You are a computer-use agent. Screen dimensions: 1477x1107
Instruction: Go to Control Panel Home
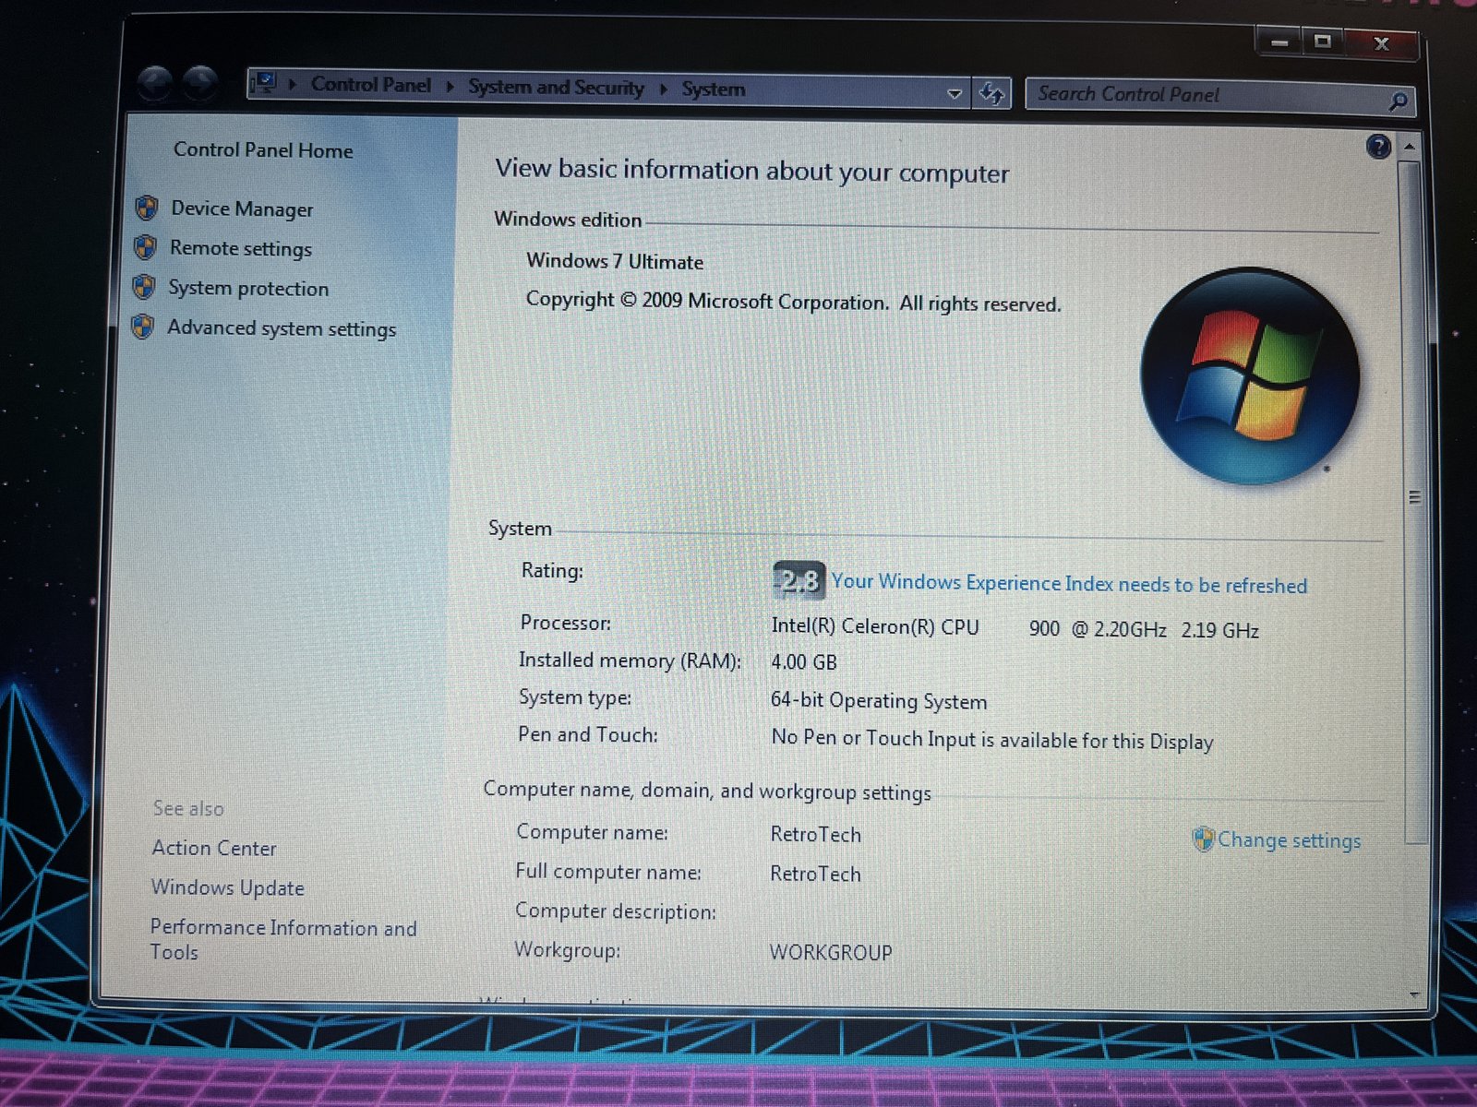[263, 150]
